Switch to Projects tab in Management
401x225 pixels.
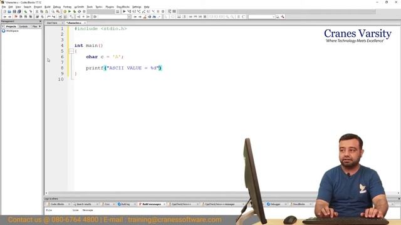coord(11,26)
